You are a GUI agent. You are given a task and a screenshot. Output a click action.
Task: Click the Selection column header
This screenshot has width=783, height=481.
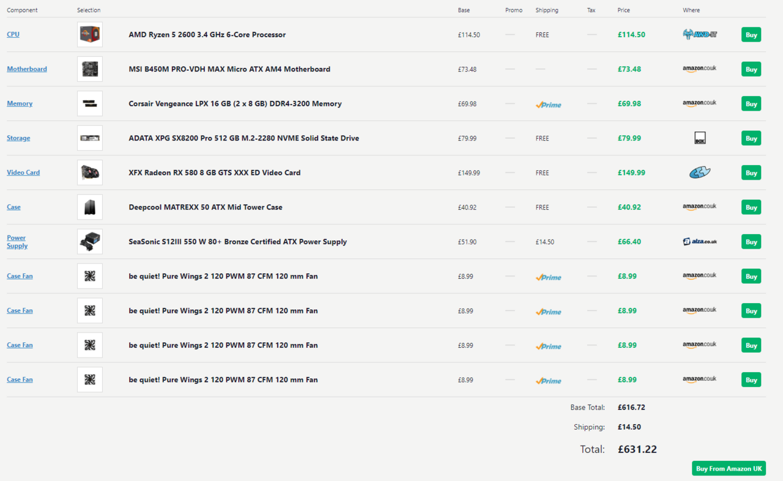pos(89,10)
